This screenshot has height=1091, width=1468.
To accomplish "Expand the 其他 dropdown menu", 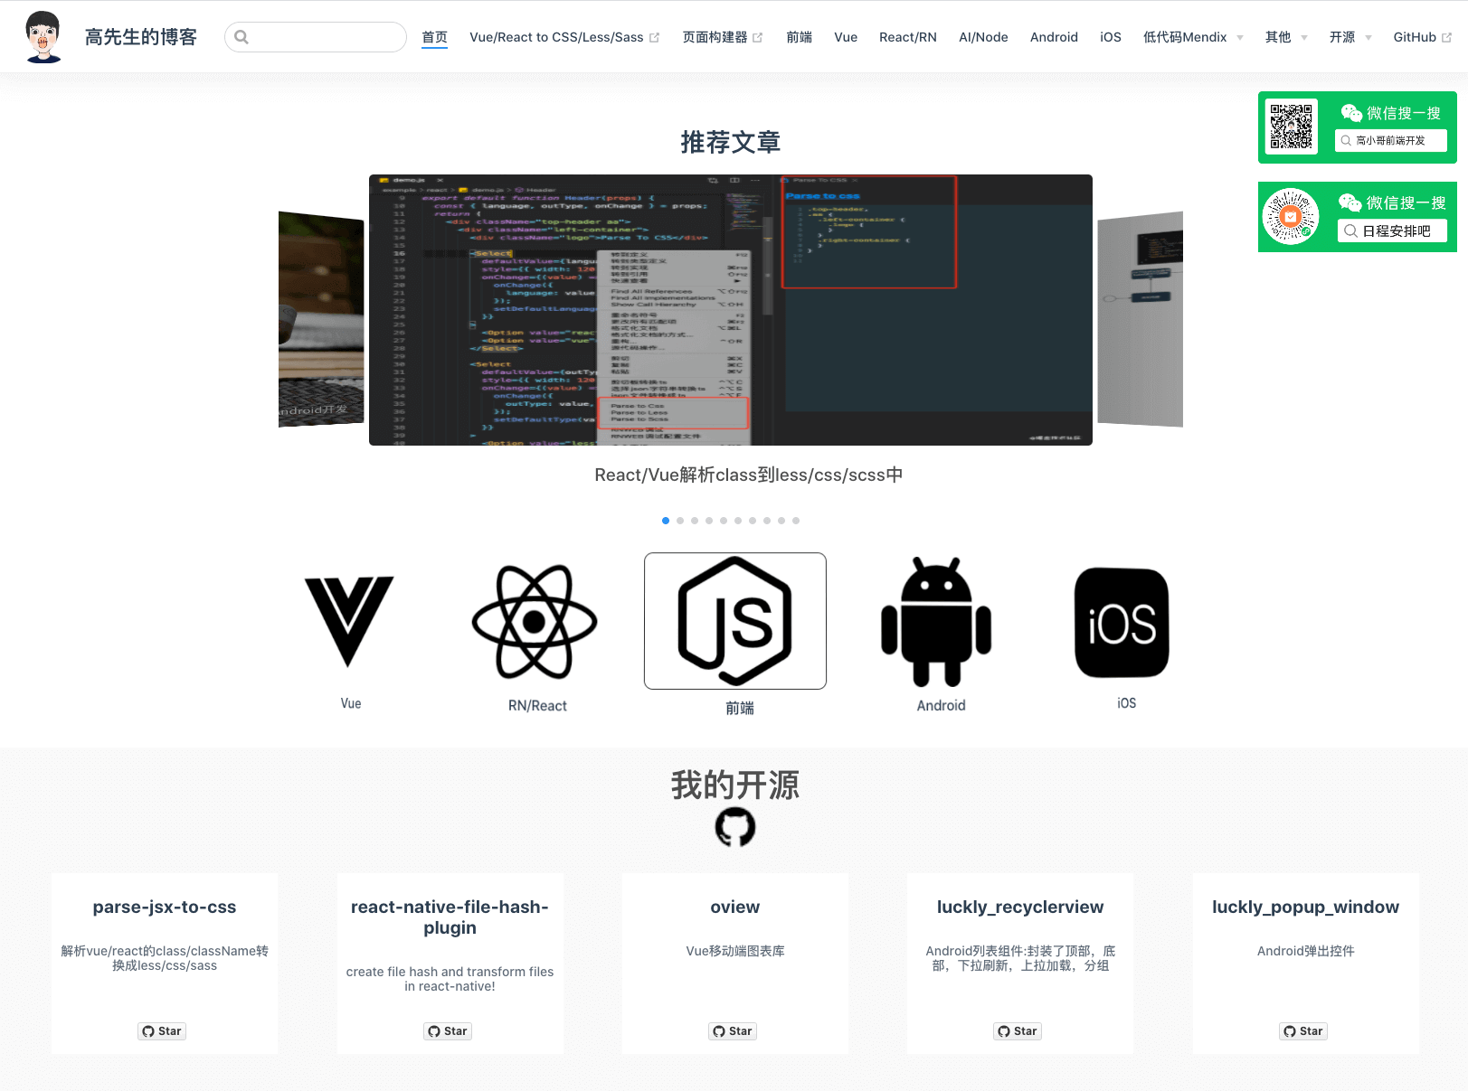I will coord(1286,37).
